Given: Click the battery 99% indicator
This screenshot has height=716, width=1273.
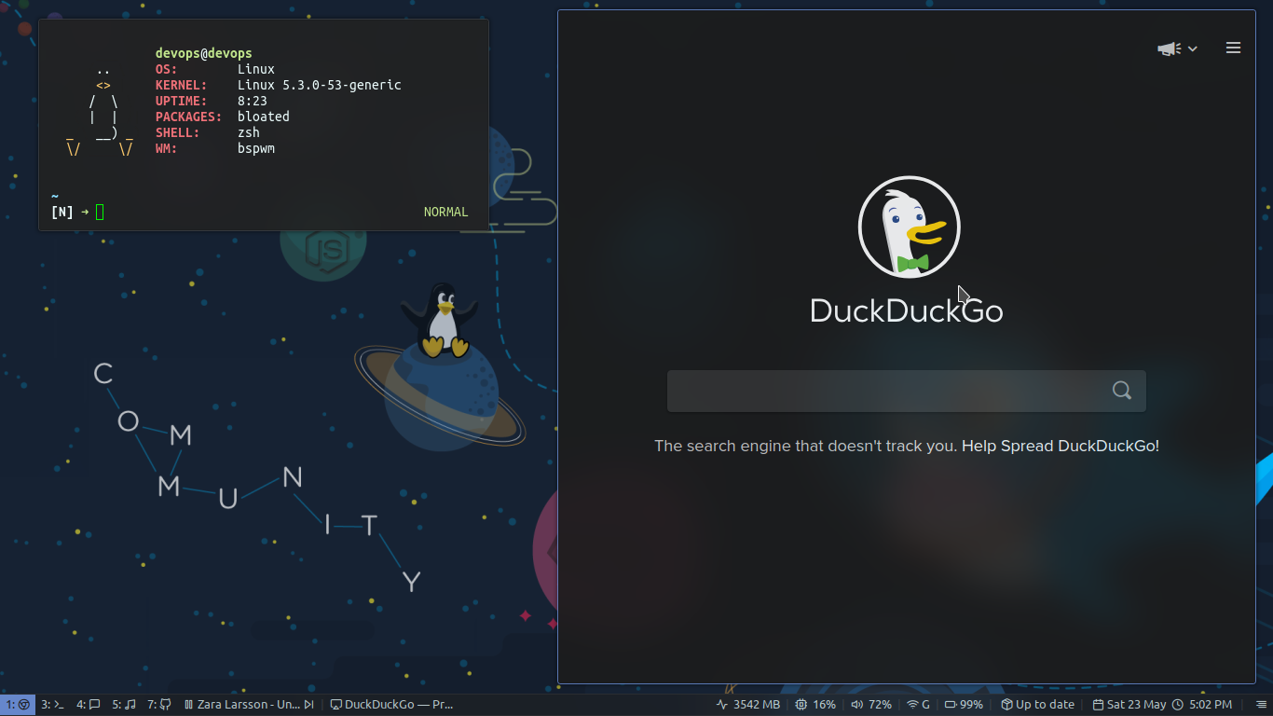Looking at the screenshot, I should [x=965, y=705].
